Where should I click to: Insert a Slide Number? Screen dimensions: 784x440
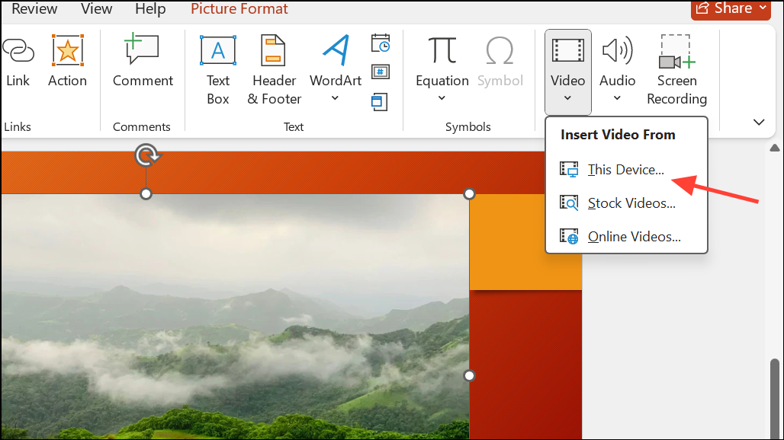click(x=380, y=72)
